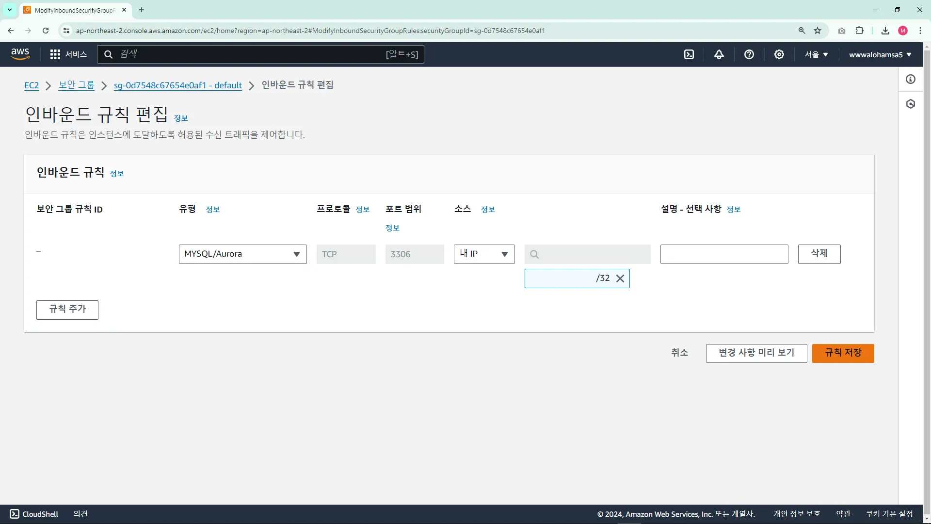Screen dimensions: 931x524
Task: Bookmark this page with the star icon
Action: pyautogui.click(x=818, y=31)
